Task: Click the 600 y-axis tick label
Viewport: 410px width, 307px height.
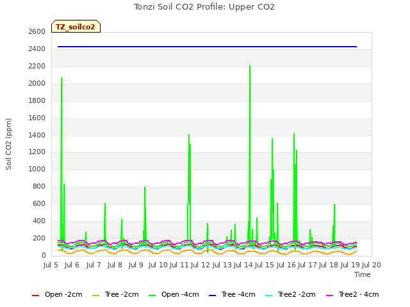Action: [39, 203]
